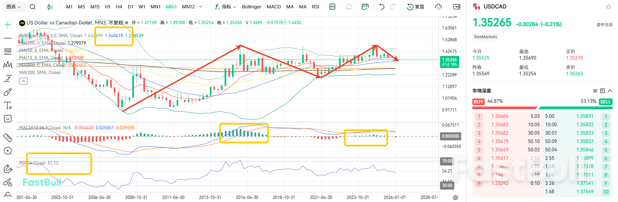Collapse the indicator legend list
This screenshot has height=202, width=618.
[x=23, y=81]
